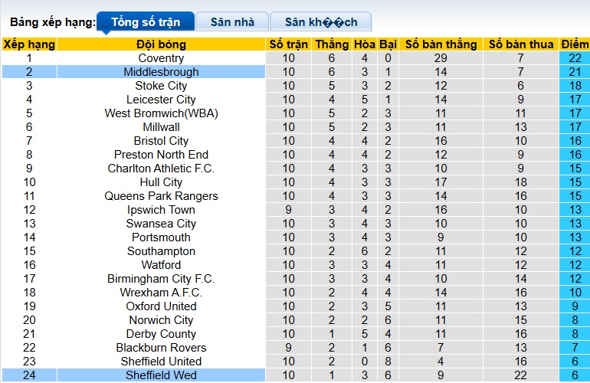Image resolution: width=590 pixels, height=383 pixels.
Task: Open Queens Park Rangers entry
Action: tap(161, 196)
